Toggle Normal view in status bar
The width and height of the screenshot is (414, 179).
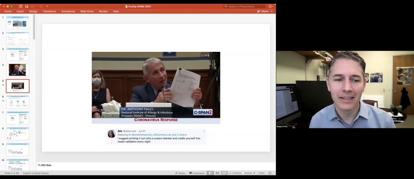[x=211, y=173]
